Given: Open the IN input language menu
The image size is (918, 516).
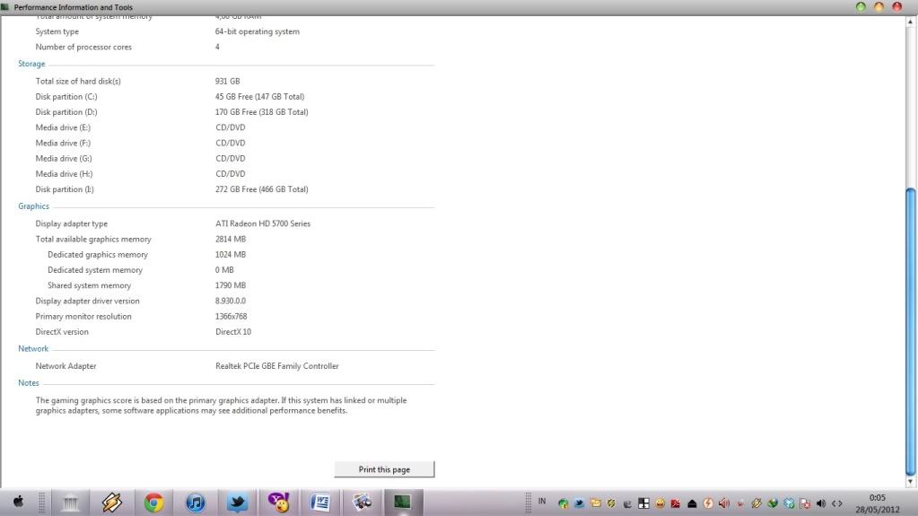Looking at the screenshot, I should (542, 500).
